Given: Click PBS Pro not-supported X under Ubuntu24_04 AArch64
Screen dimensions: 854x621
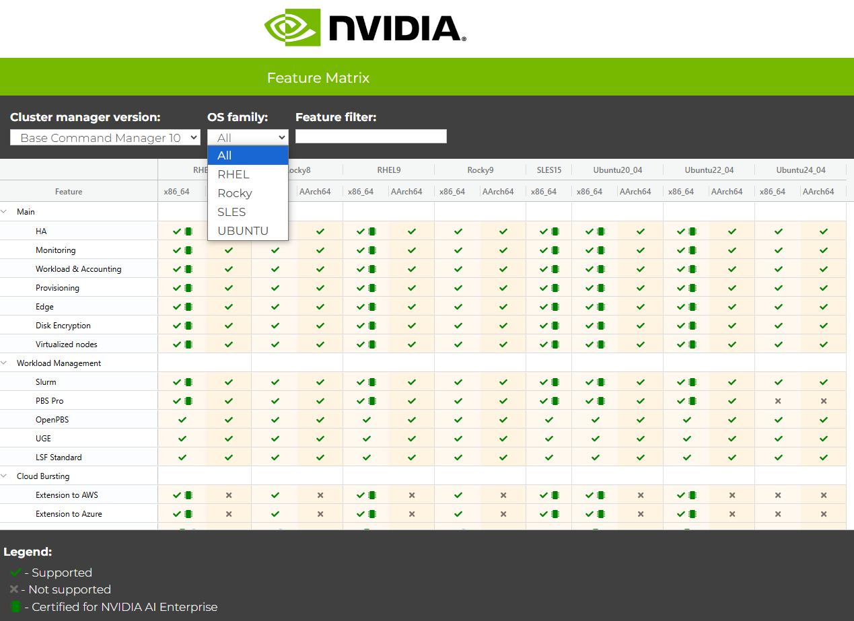Looking at the screenshot, I should [824, 400].
